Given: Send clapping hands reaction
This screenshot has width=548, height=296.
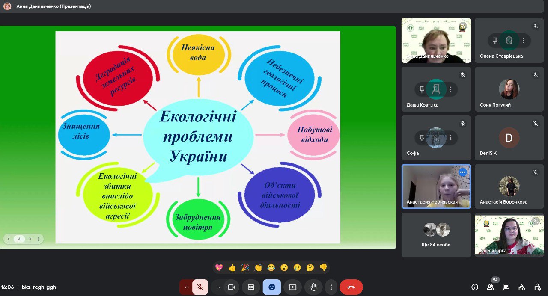Looking at the screenshot, I should [x=258, y=268].
